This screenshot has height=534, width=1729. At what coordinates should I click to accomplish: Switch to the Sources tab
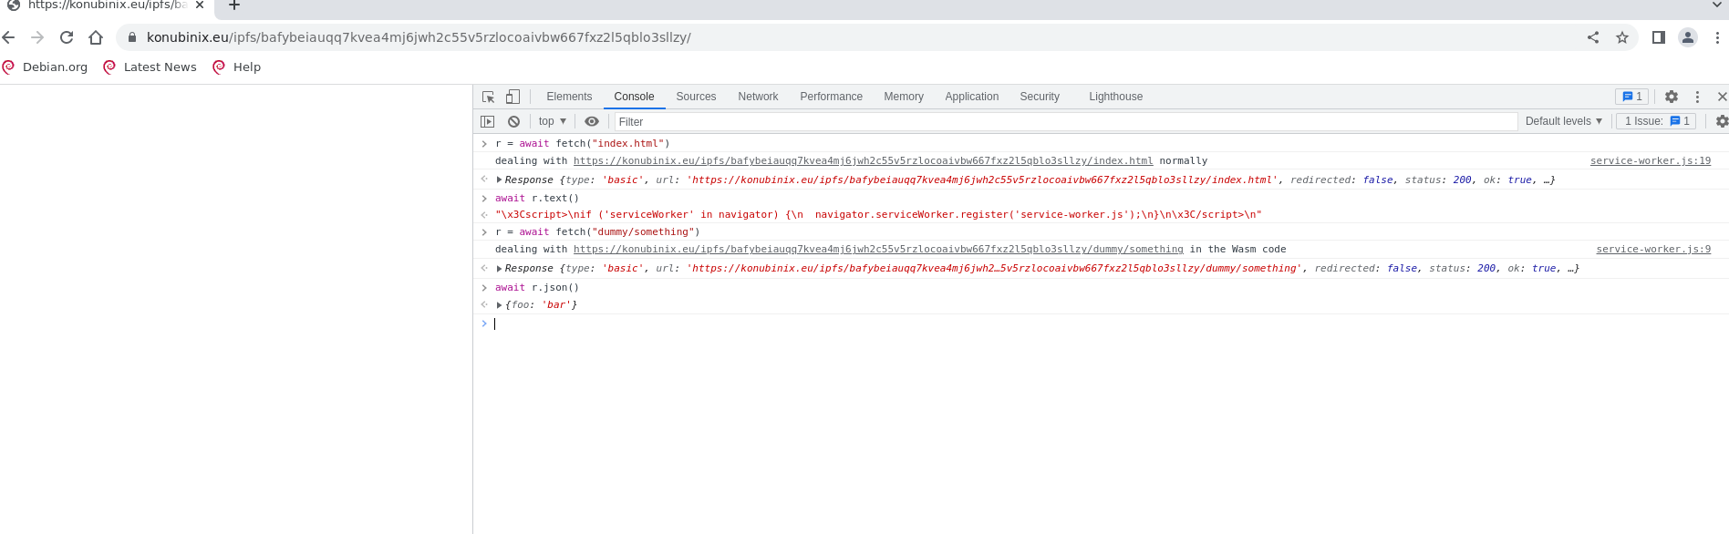click(696, 97)
